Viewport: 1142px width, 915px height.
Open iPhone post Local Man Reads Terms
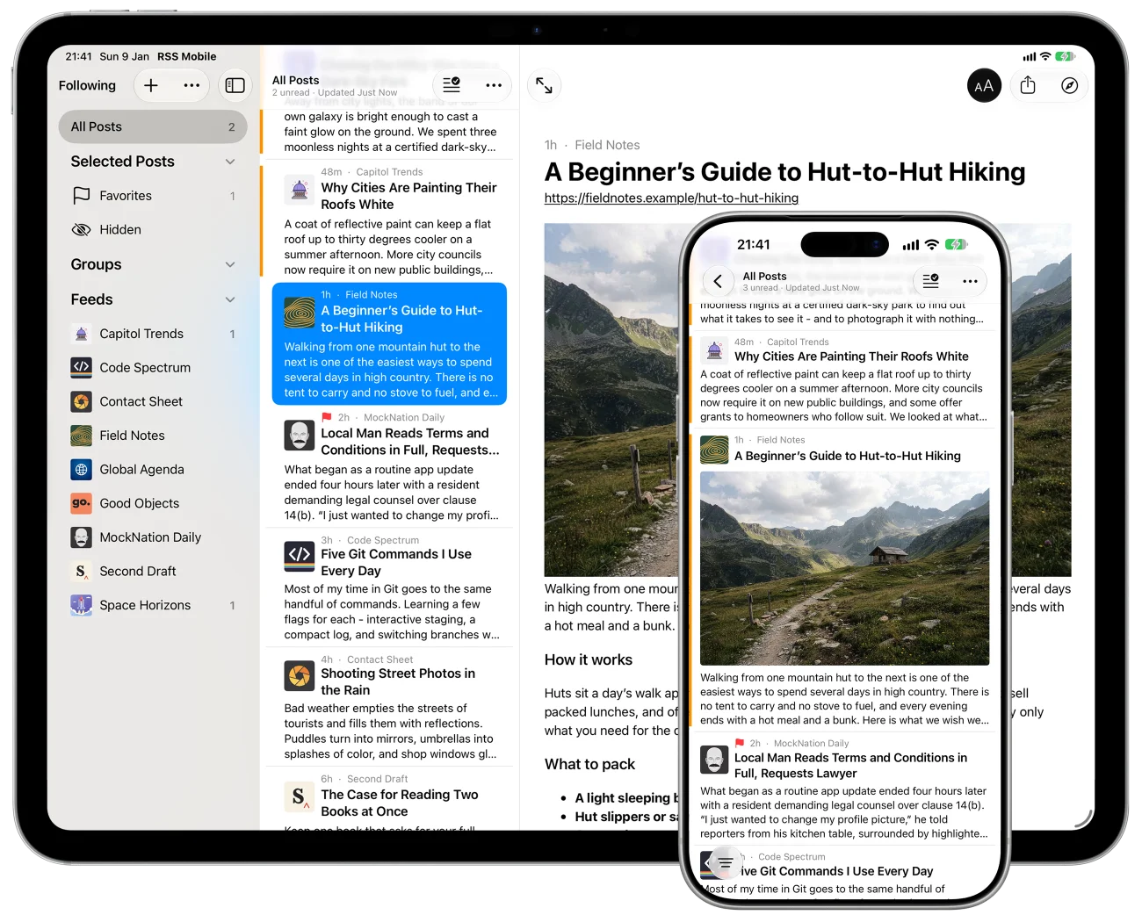point(844,788)
